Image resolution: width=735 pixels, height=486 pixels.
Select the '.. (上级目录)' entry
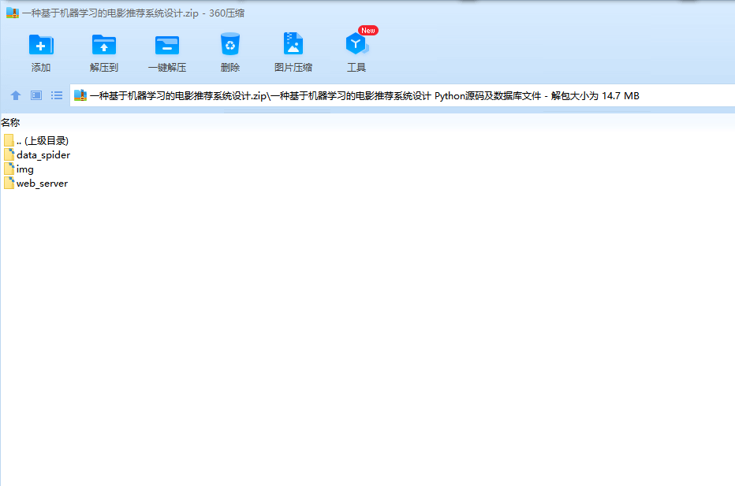click(x=42, y=140)
